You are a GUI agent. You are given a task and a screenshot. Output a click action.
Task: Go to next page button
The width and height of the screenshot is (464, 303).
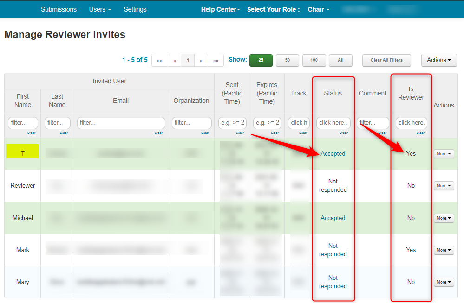coord(201,60)
